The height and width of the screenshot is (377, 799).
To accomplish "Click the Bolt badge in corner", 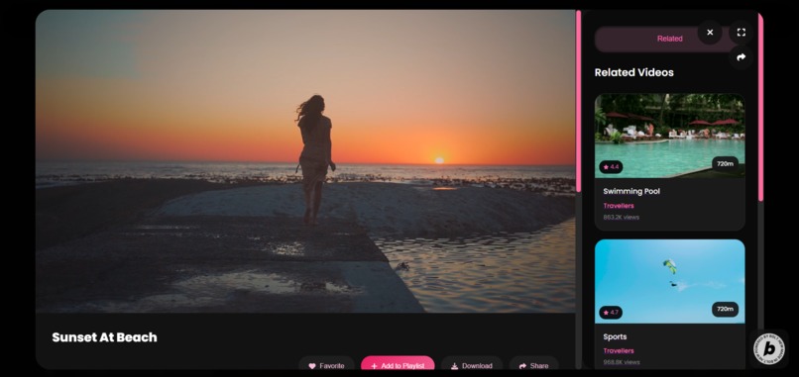I will tap(769, 349).
